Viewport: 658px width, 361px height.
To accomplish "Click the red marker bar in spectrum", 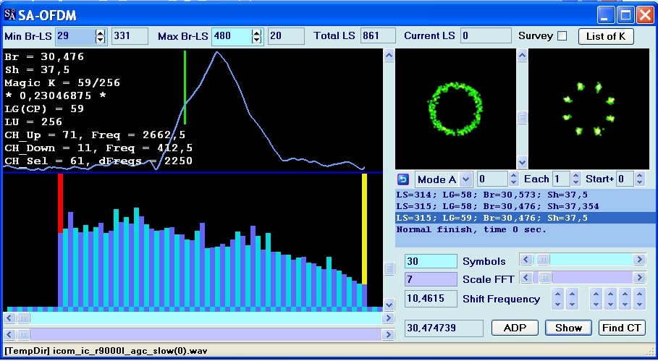I will click(60, 203).
